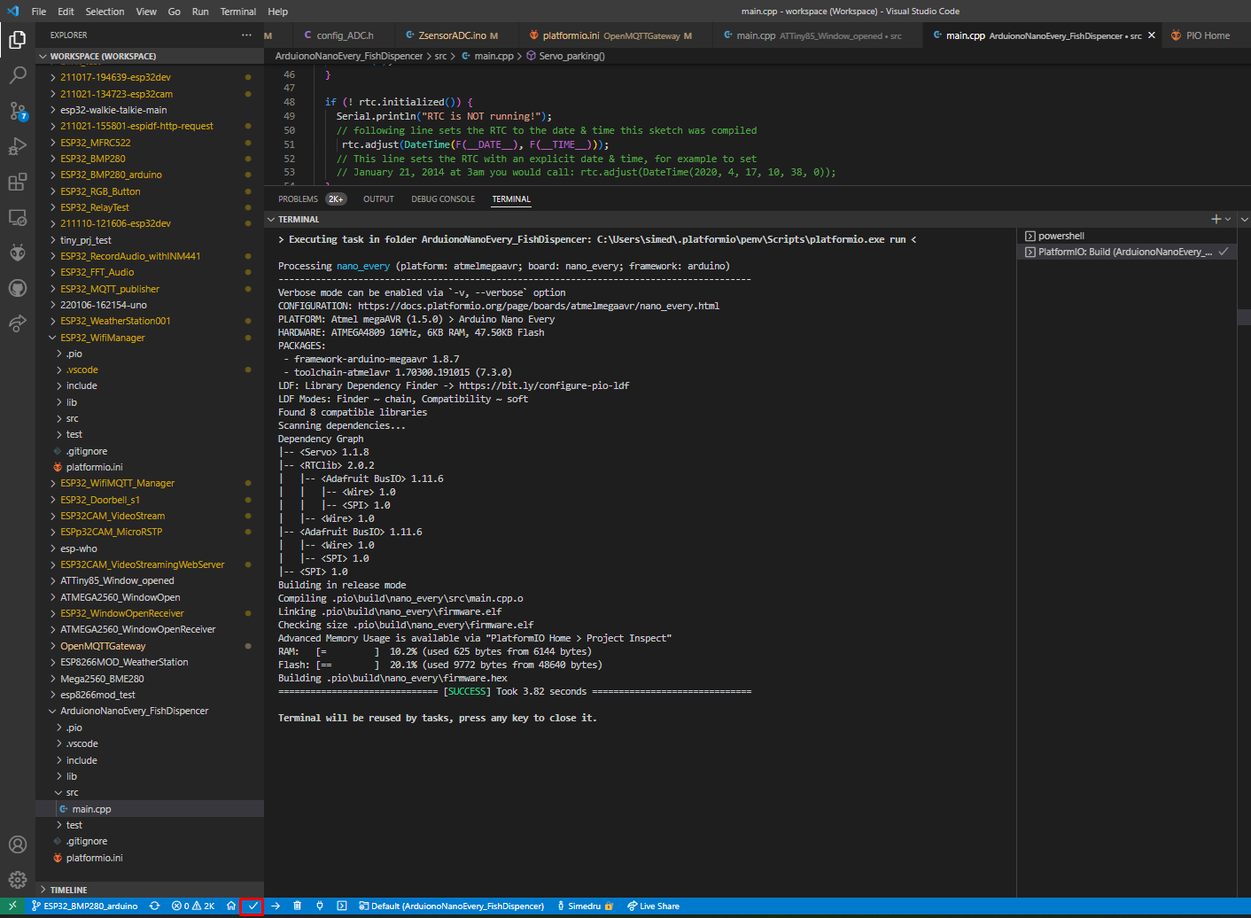The width and height of the screenshot is (1251, 918).
Task: Open the Search view in activity bar
Action: click(x=18, y=75)
